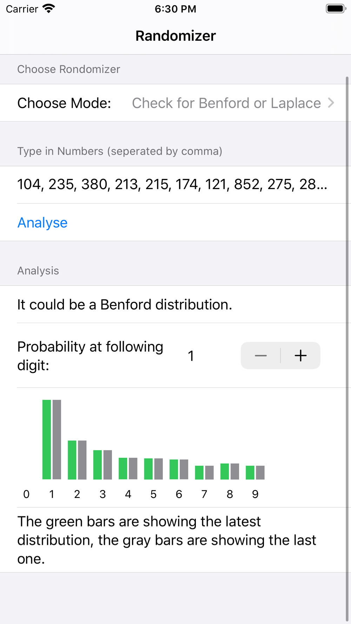Tap the gray bar for digit 9

tap(260, 472)
